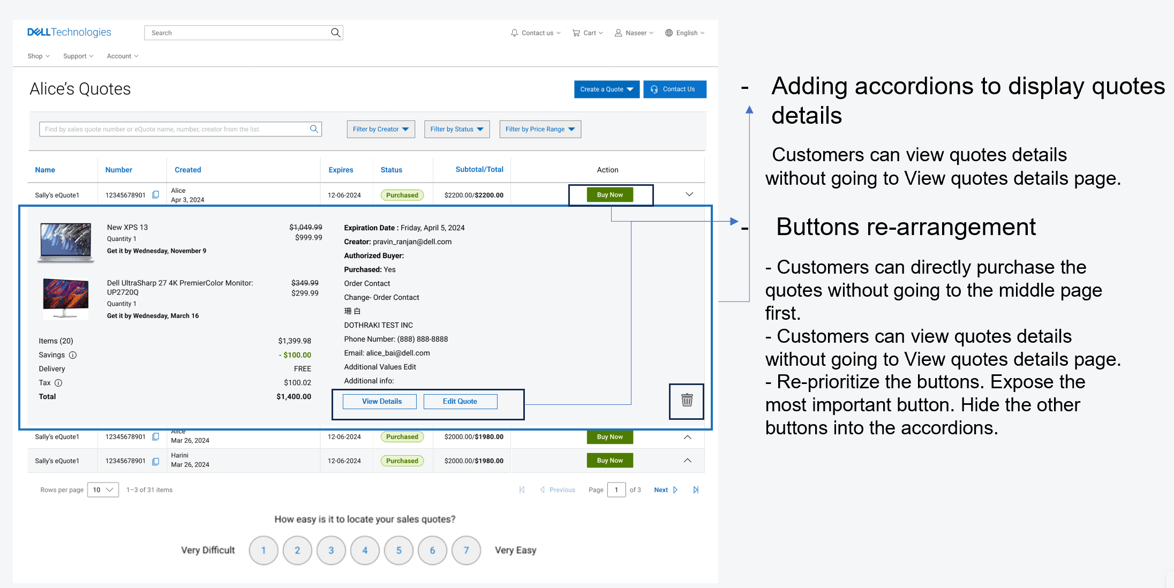The height and width of the screenshot is (588, 1174).
Task: Open the Support menu
Action: (x=78, y=56)
